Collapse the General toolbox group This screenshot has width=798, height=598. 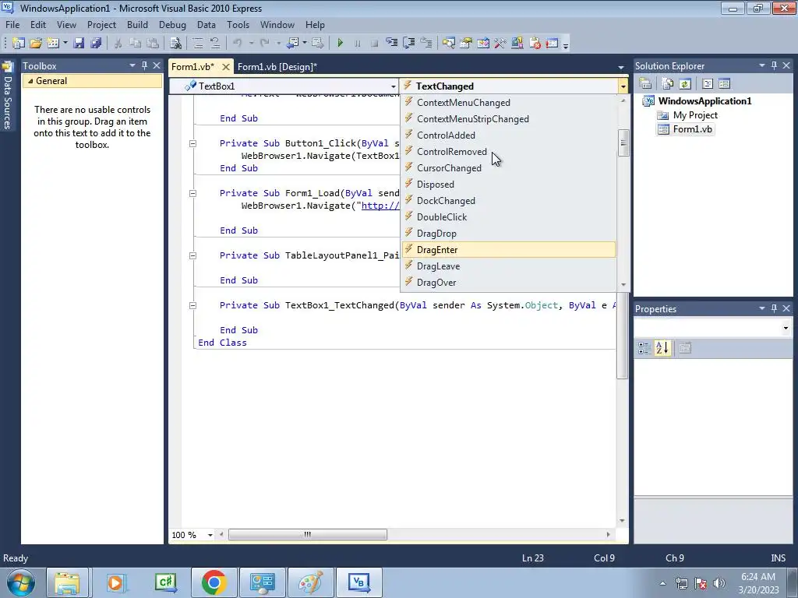30,81
